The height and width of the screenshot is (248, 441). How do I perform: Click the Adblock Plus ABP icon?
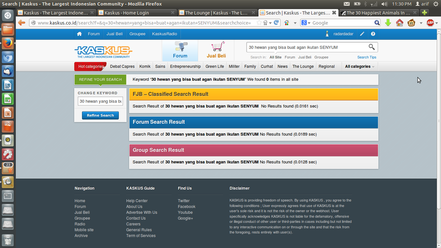pos(430,23)
